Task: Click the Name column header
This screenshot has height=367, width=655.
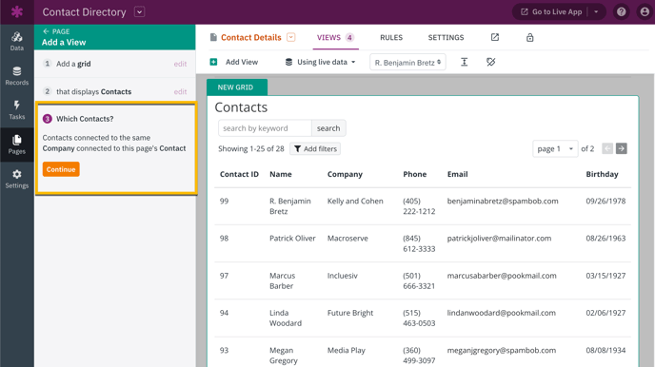Action: (281, 174)
